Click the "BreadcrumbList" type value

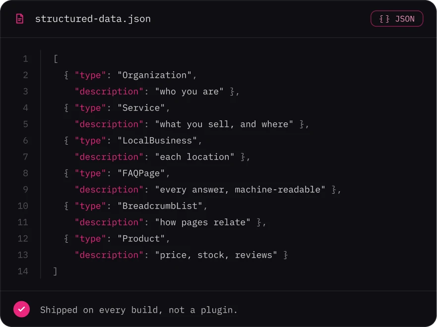160,206
